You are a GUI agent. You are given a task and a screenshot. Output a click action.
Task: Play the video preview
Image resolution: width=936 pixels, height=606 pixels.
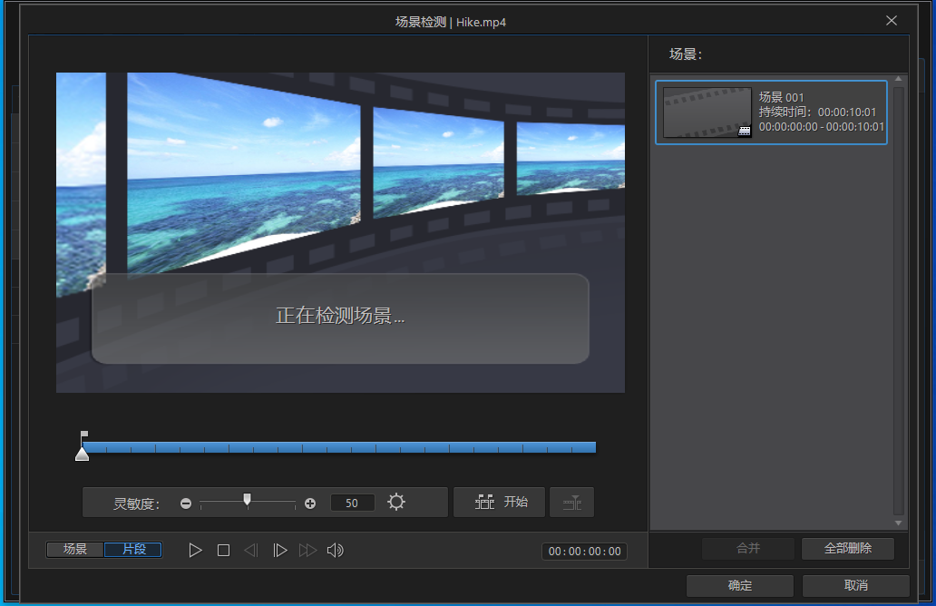[x=195, y=550]
